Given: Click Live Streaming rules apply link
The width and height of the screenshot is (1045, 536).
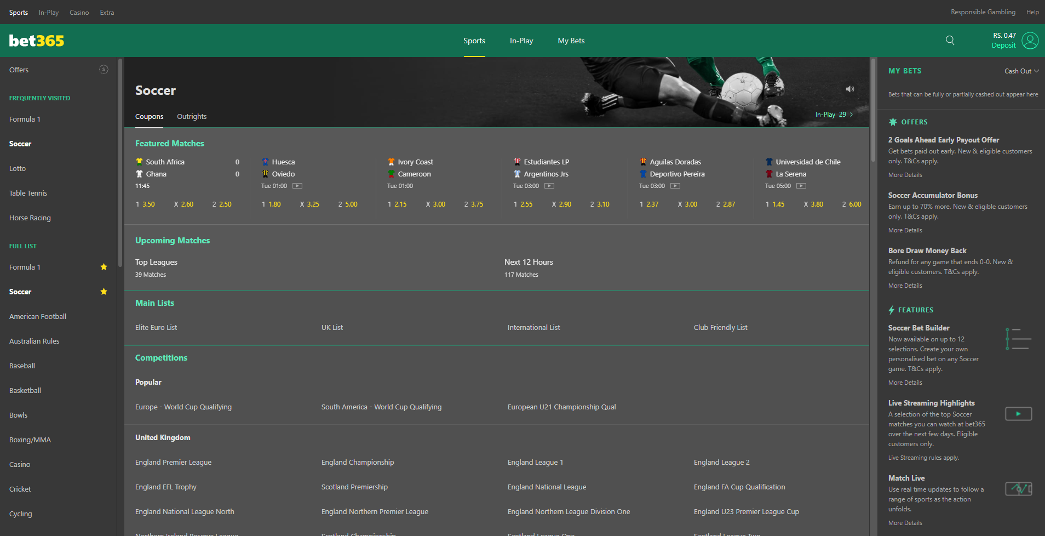Looking at the screenshot, I should 923,458.
